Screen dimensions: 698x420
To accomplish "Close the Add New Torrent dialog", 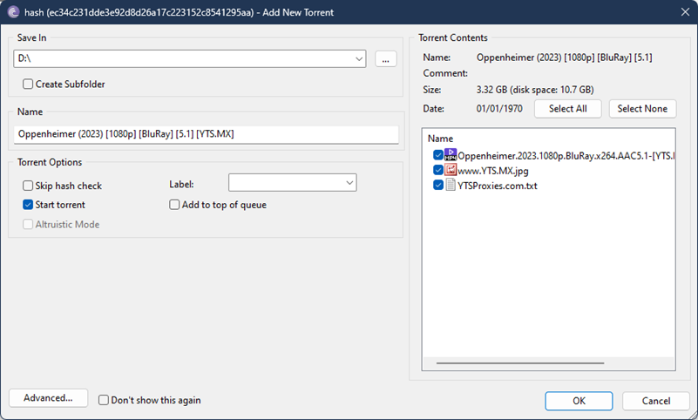I will pos(685,12).
